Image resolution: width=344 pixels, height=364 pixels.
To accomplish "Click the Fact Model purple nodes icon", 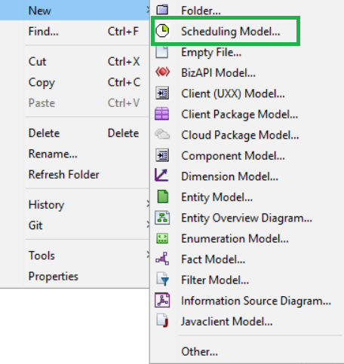I will coord(162,258).
